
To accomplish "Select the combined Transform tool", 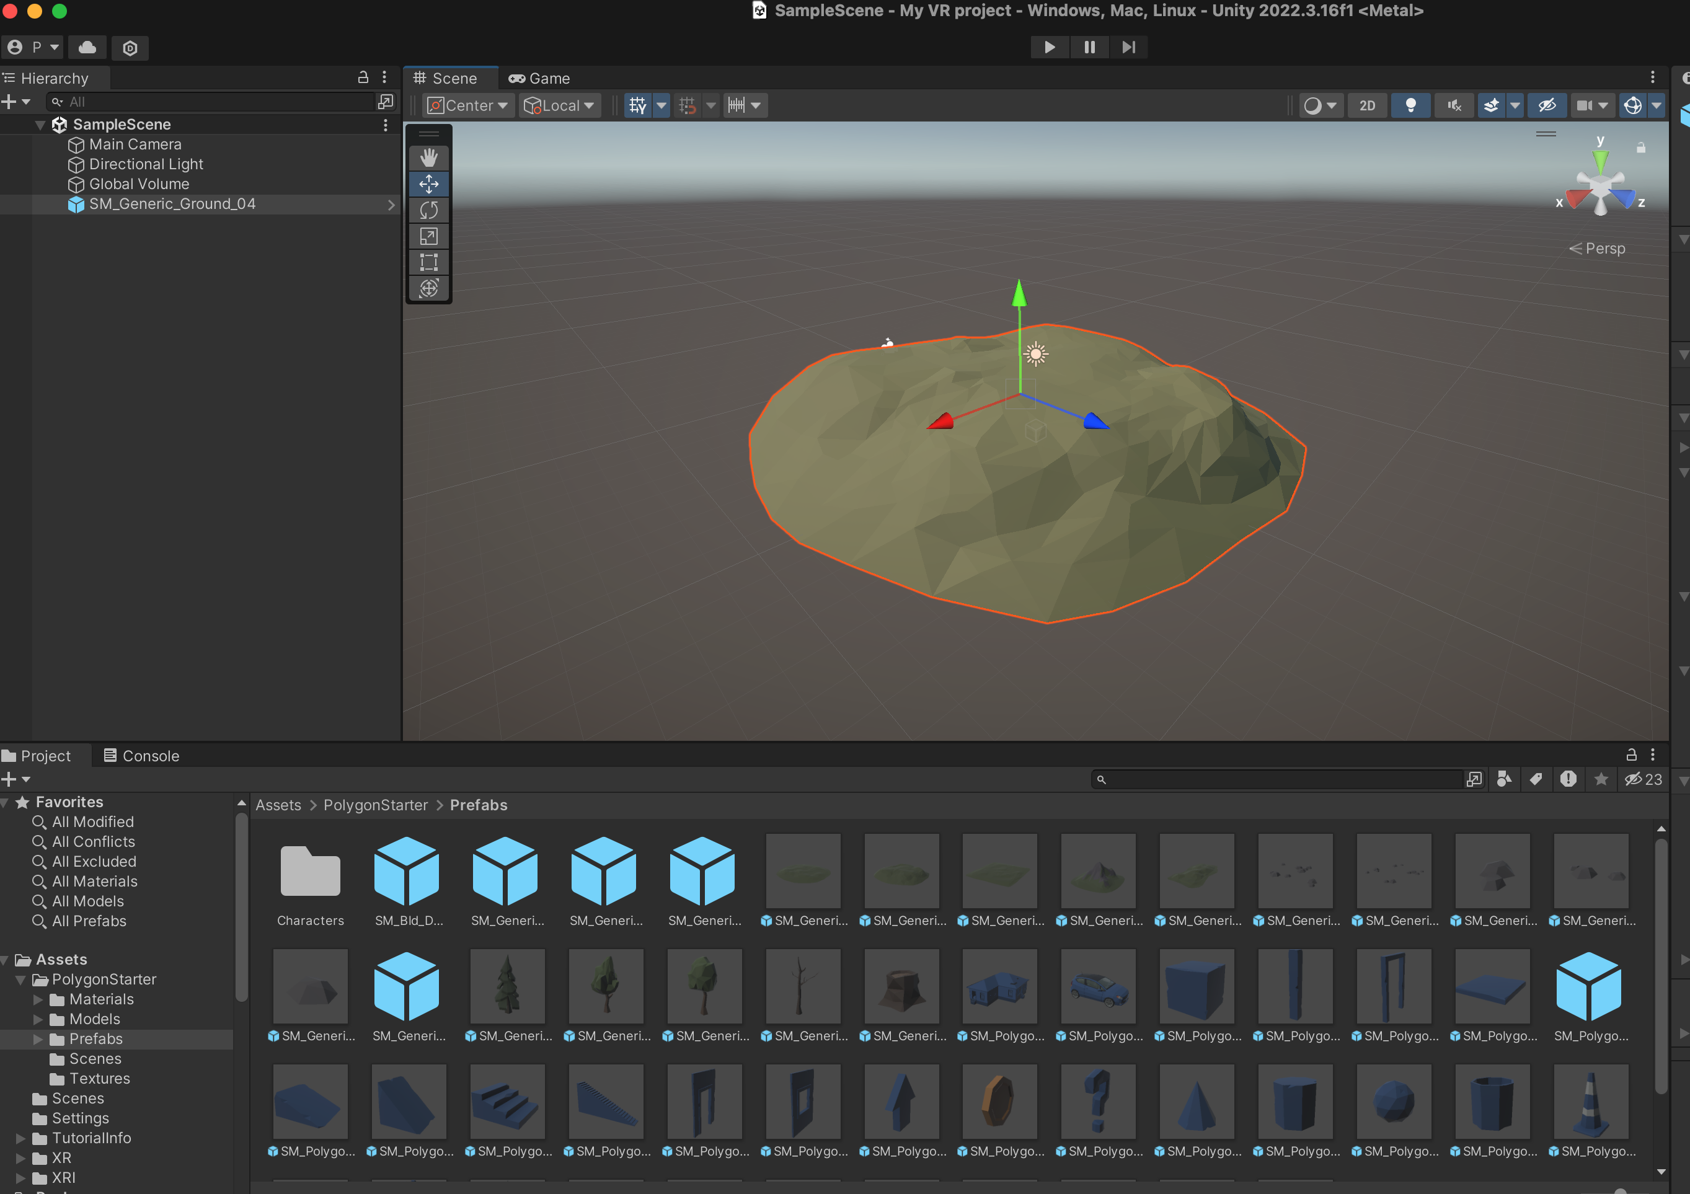I will (x=428, y=288).
